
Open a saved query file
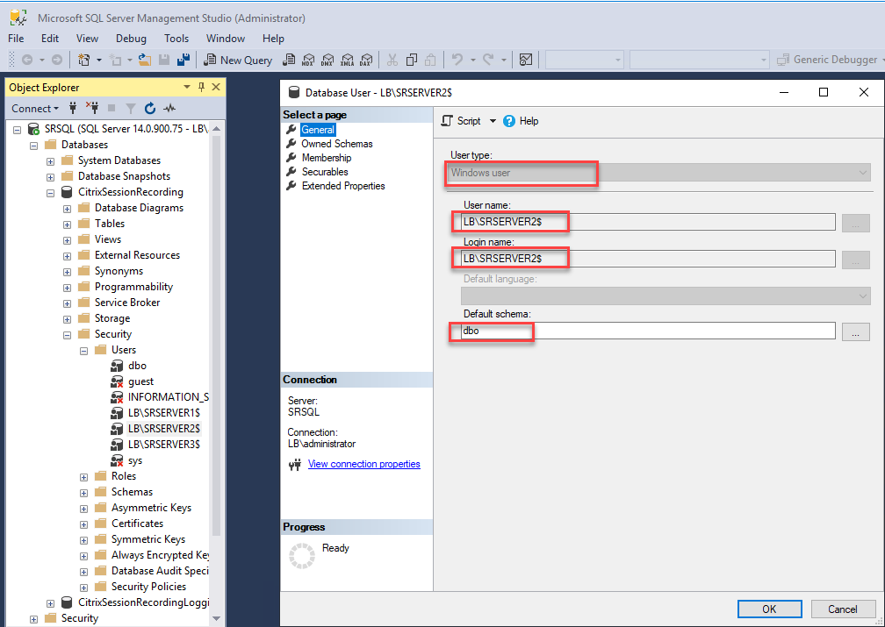pyautogui.click(x=146, y=60)
